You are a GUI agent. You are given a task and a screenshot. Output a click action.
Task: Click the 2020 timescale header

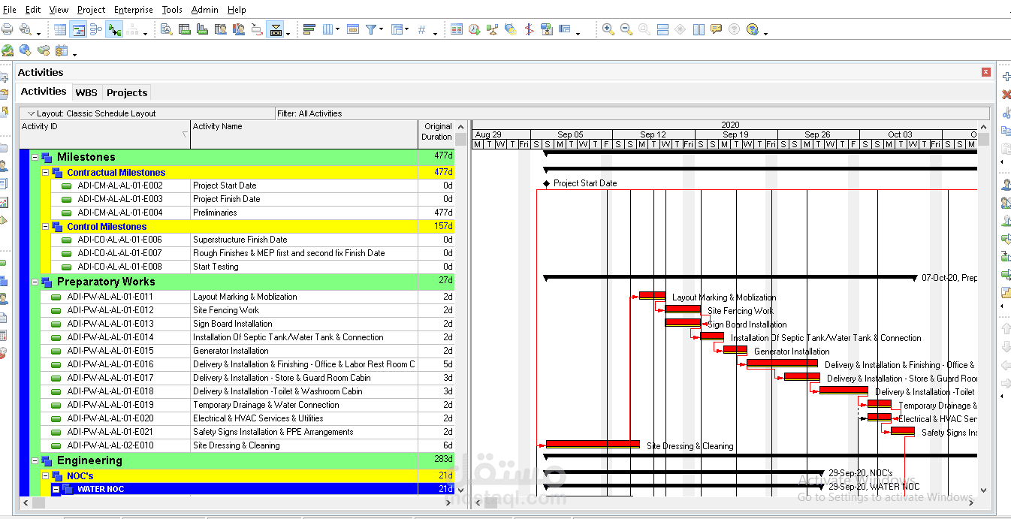[x=730, y=125]
